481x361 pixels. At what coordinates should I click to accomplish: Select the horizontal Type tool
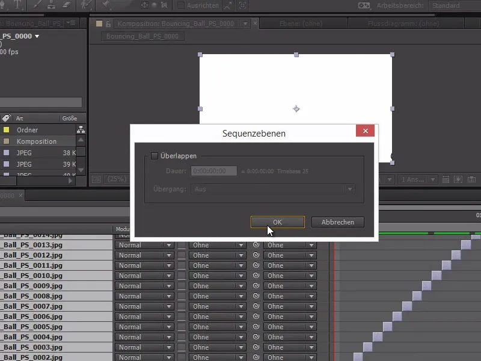click(17, 5)
